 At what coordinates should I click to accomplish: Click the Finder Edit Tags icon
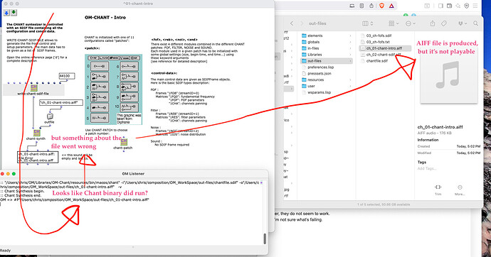[444, 23]
